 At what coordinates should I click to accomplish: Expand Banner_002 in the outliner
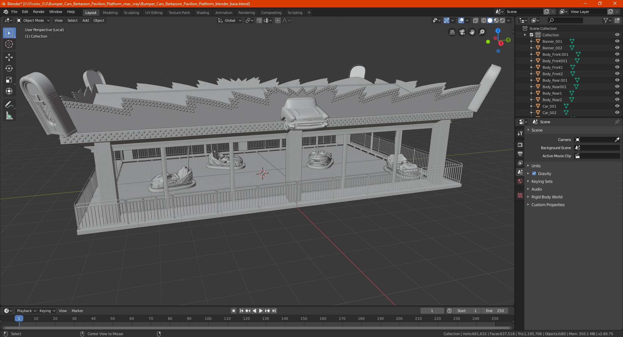click(531, 48)
